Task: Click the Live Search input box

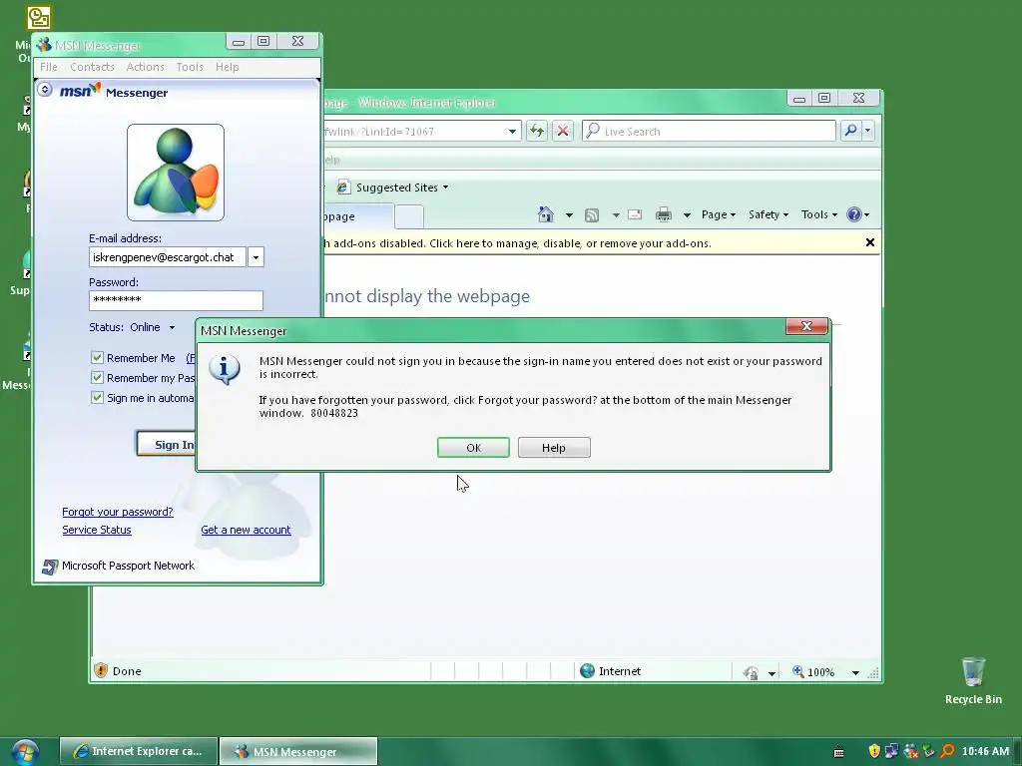Action: 710,131
